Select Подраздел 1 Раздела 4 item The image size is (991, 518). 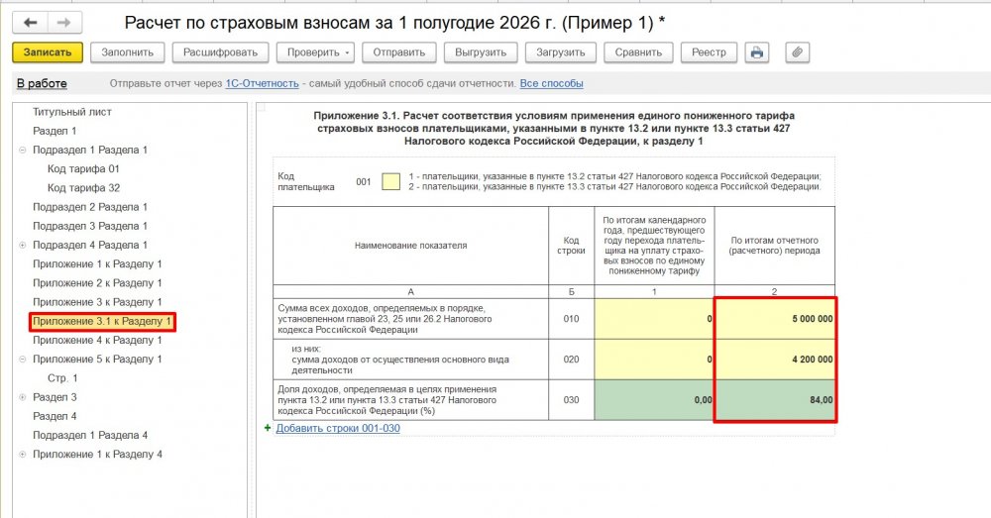(x=90, y=435)
